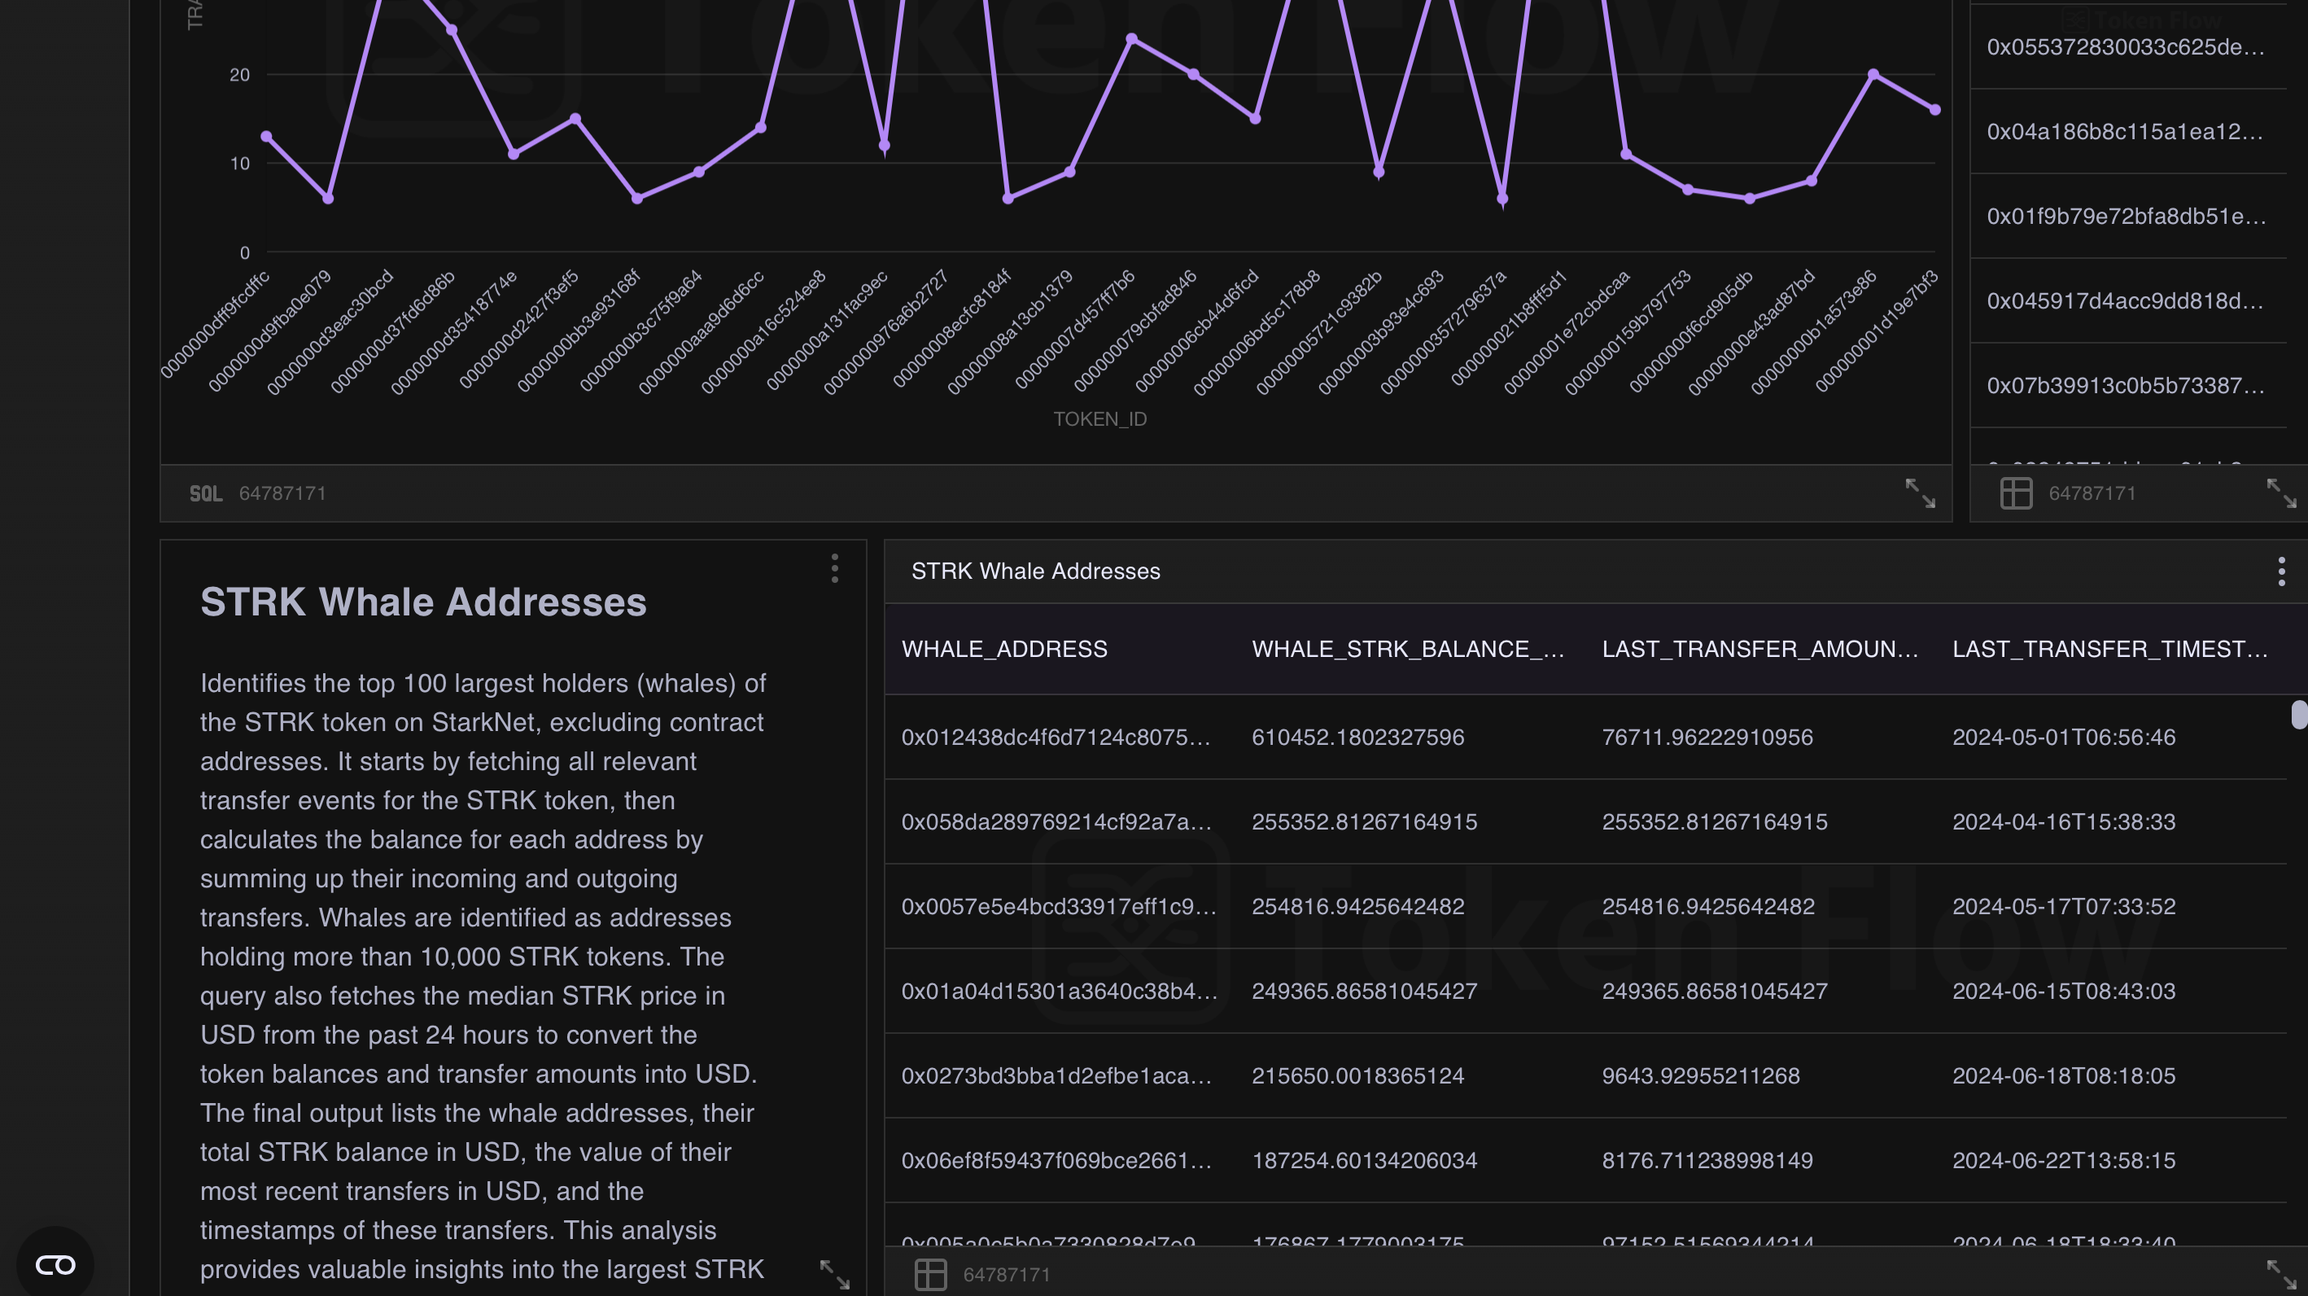Sort by WHALE_ADDRESS column header

[x=1004, y=649]
